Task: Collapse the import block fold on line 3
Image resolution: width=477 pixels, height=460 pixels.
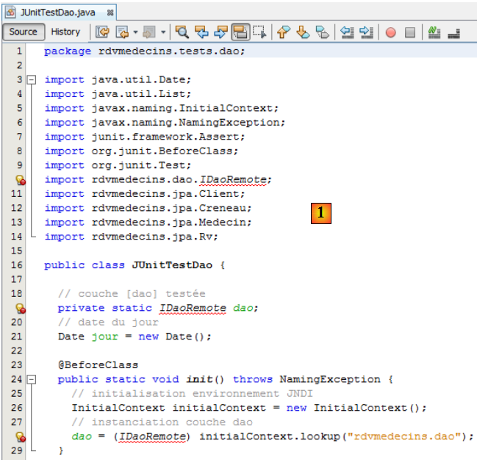Action: pyautogui.click(x=31, y=79)
